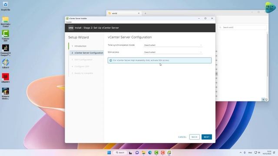The height and width of the screenshot is (156, 278).
Task: Close the vCenter Server Installer window
Action: [212, 18]
